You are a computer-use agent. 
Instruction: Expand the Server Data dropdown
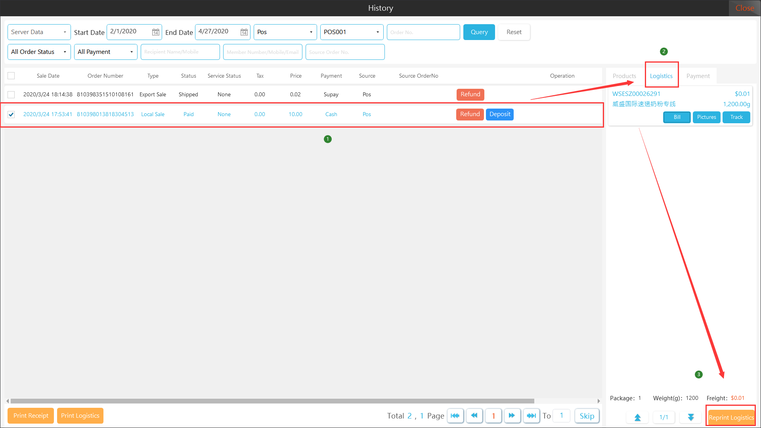click(x=39, y=32)
